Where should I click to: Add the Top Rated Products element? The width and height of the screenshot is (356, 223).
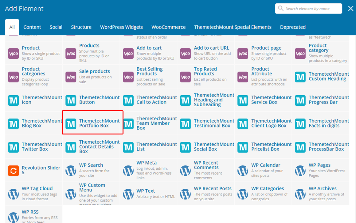click(x=205, y=71)
